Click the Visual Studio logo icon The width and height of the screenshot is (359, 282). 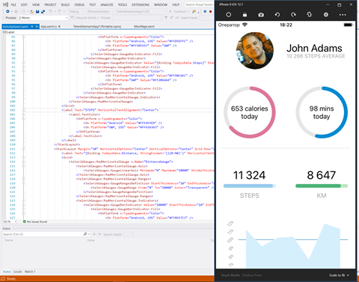pyautogui.click(x=5, y=4)
